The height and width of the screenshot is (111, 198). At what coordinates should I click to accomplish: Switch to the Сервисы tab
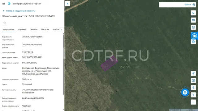[22, 30]
